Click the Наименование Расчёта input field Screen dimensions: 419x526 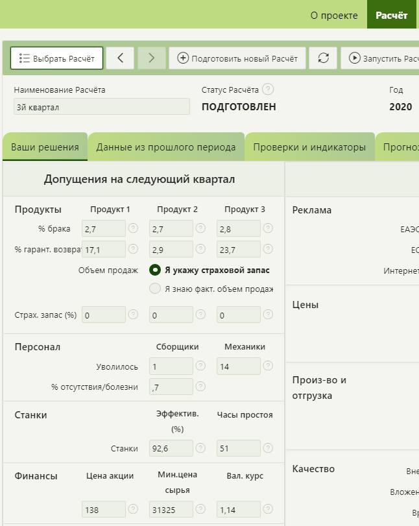pos(101,107)
